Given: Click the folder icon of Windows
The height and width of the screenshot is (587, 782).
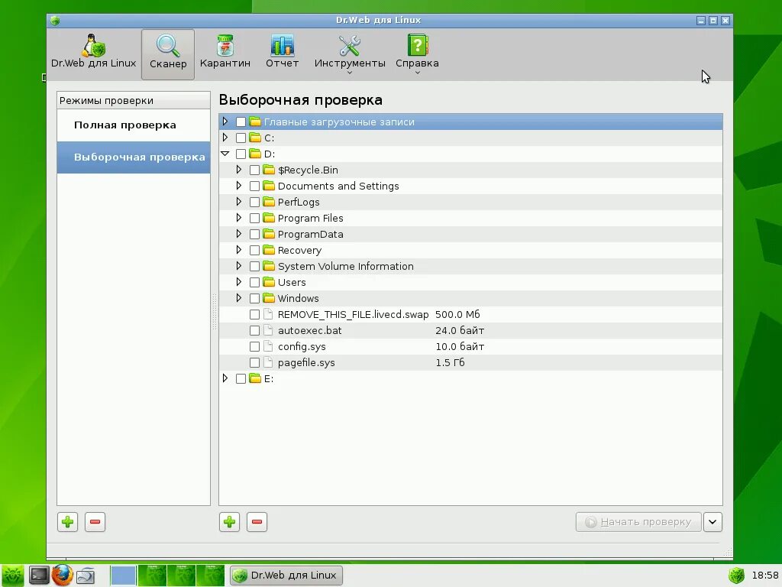Looking at the screenshot, I should 269,298.
